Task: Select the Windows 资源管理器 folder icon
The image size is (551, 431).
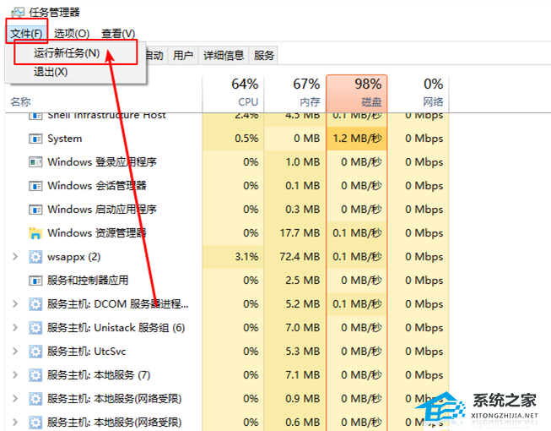Action: [35, 233]
